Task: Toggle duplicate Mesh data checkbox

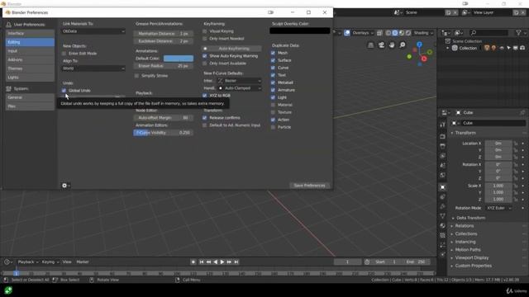Action: click(274, 53)
